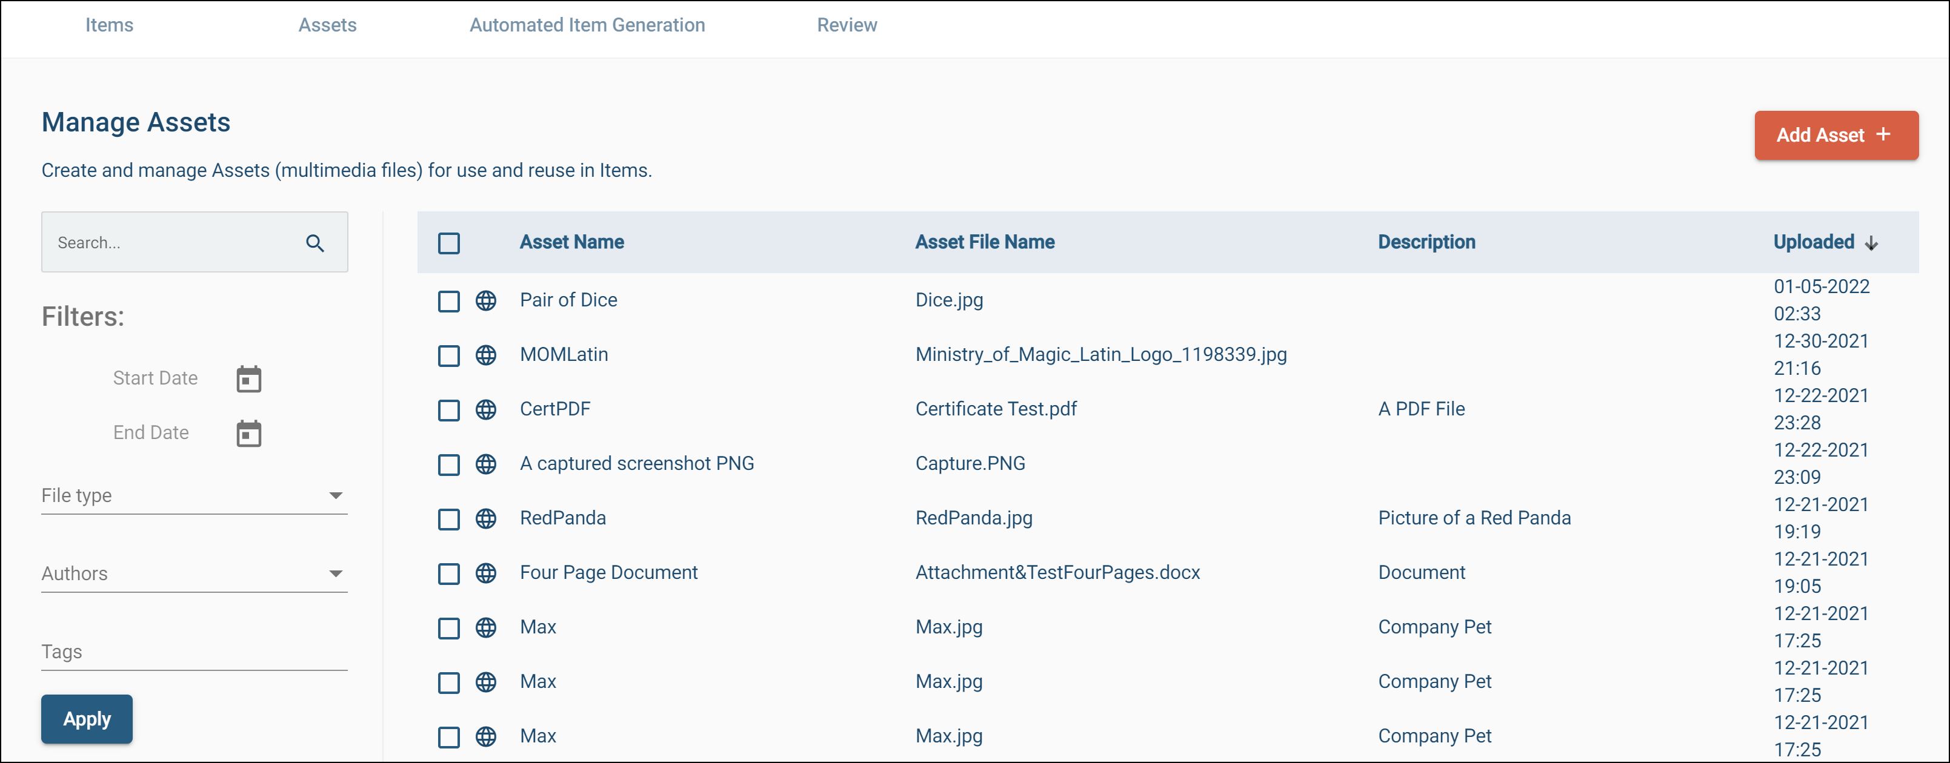Switch to the Items tab
This screenshot has height=763, width=1950.
109,25
